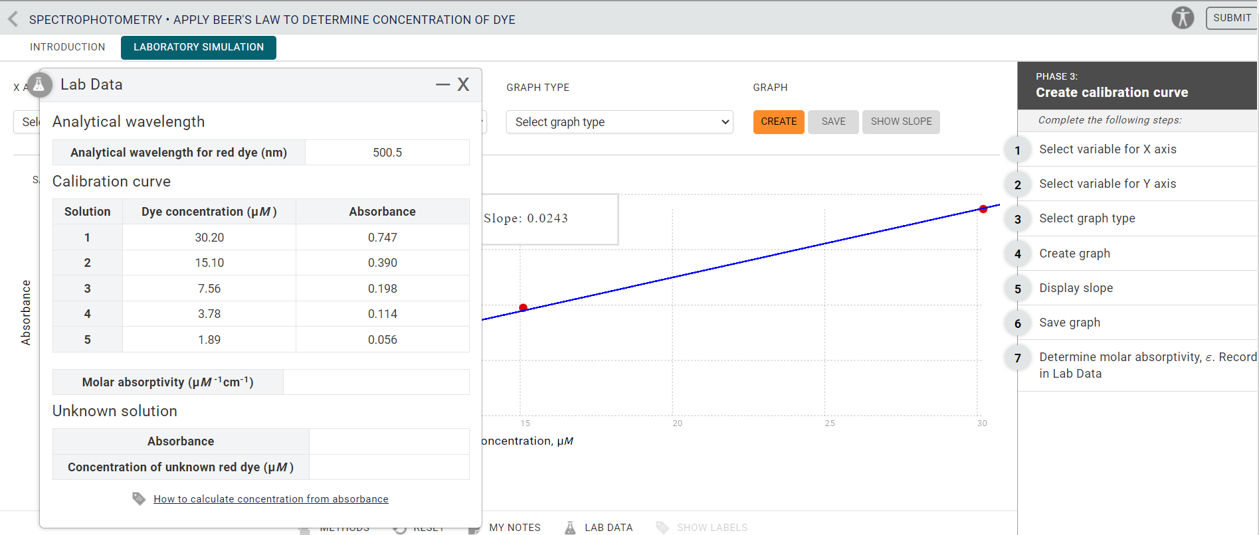Click the Absorbance column header in calibration table

[383, 212]
